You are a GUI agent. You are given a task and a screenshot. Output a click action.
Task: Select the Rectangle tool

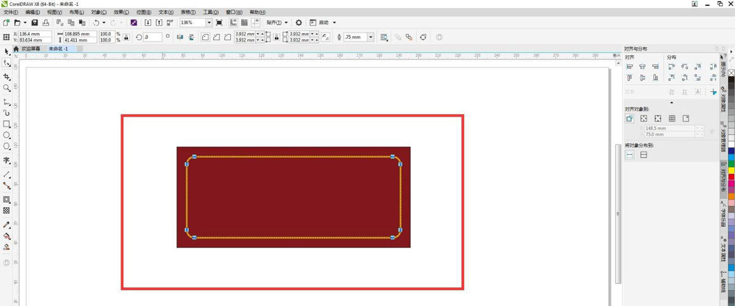[7, 124]
